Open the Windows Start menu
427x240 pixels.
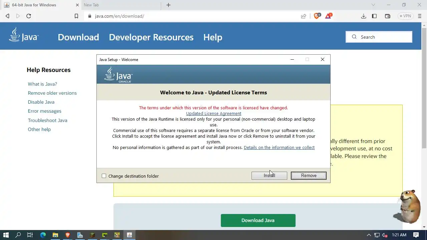(6, 235)
